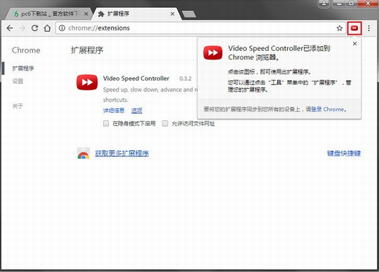Click the Video Speed Controller extension name
379x272 pixels.
(x=136, y=79)
